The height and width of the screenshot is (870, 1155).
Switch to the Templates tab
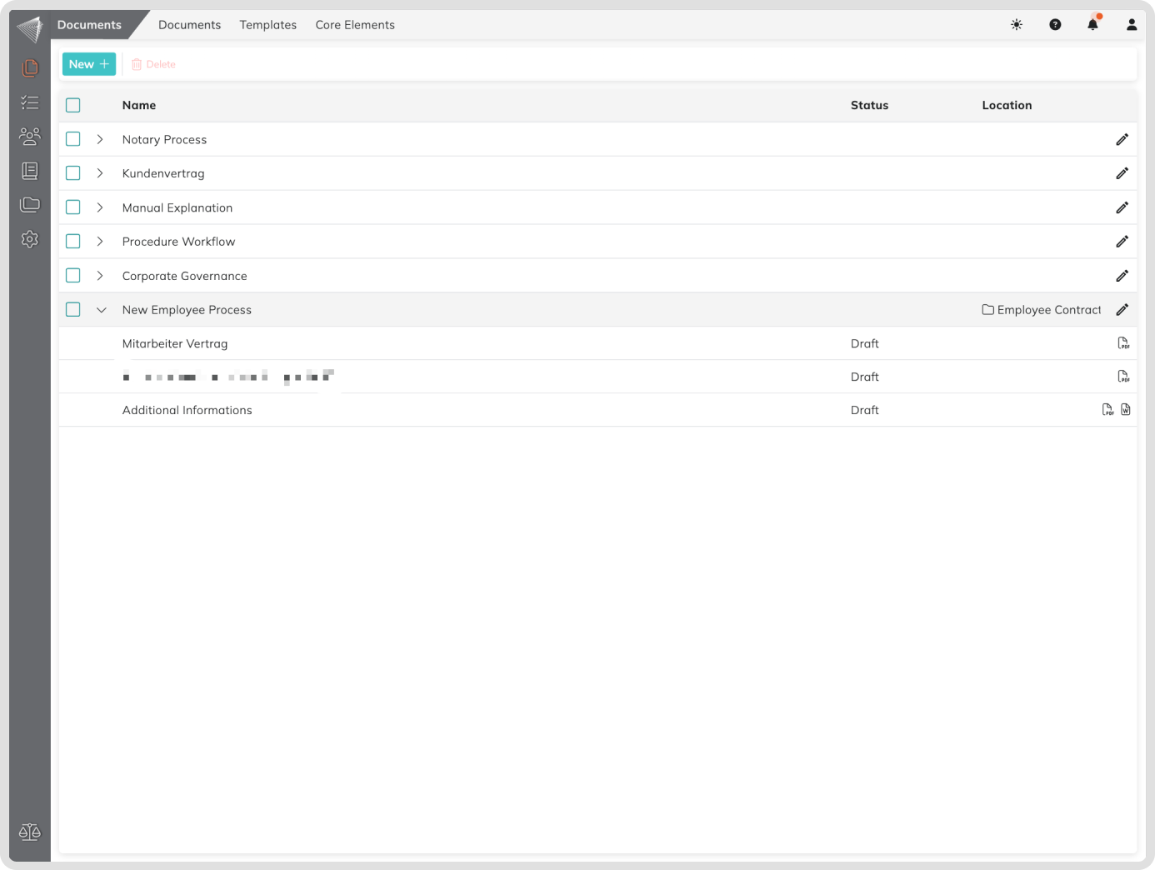click(x=267, y=25)
